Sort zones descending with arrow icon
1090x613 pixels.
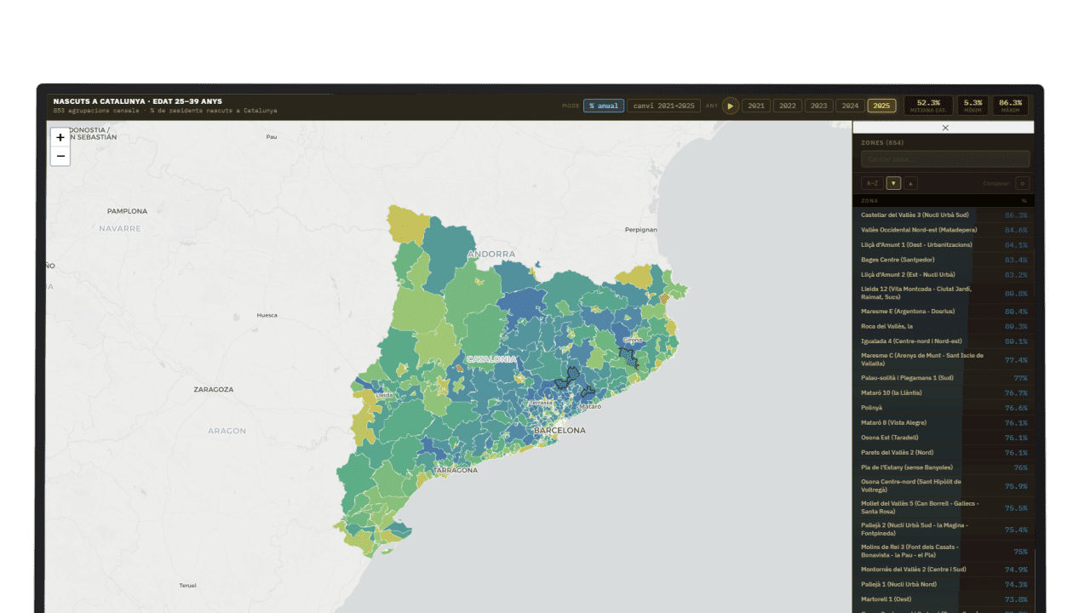[x=892, y=182]
